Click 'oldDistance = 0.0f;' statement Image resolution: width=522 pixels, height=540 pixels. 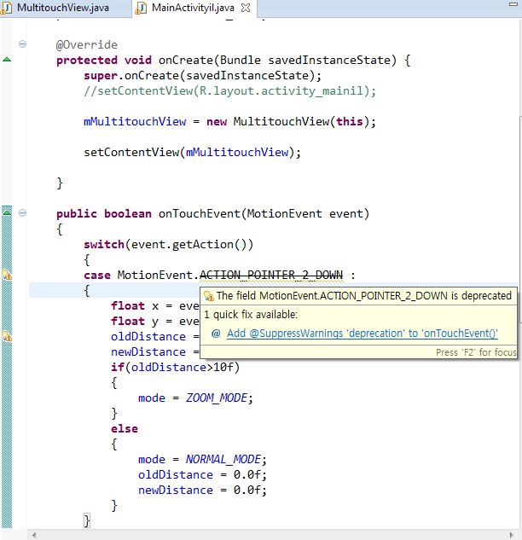tap(202, 475)
